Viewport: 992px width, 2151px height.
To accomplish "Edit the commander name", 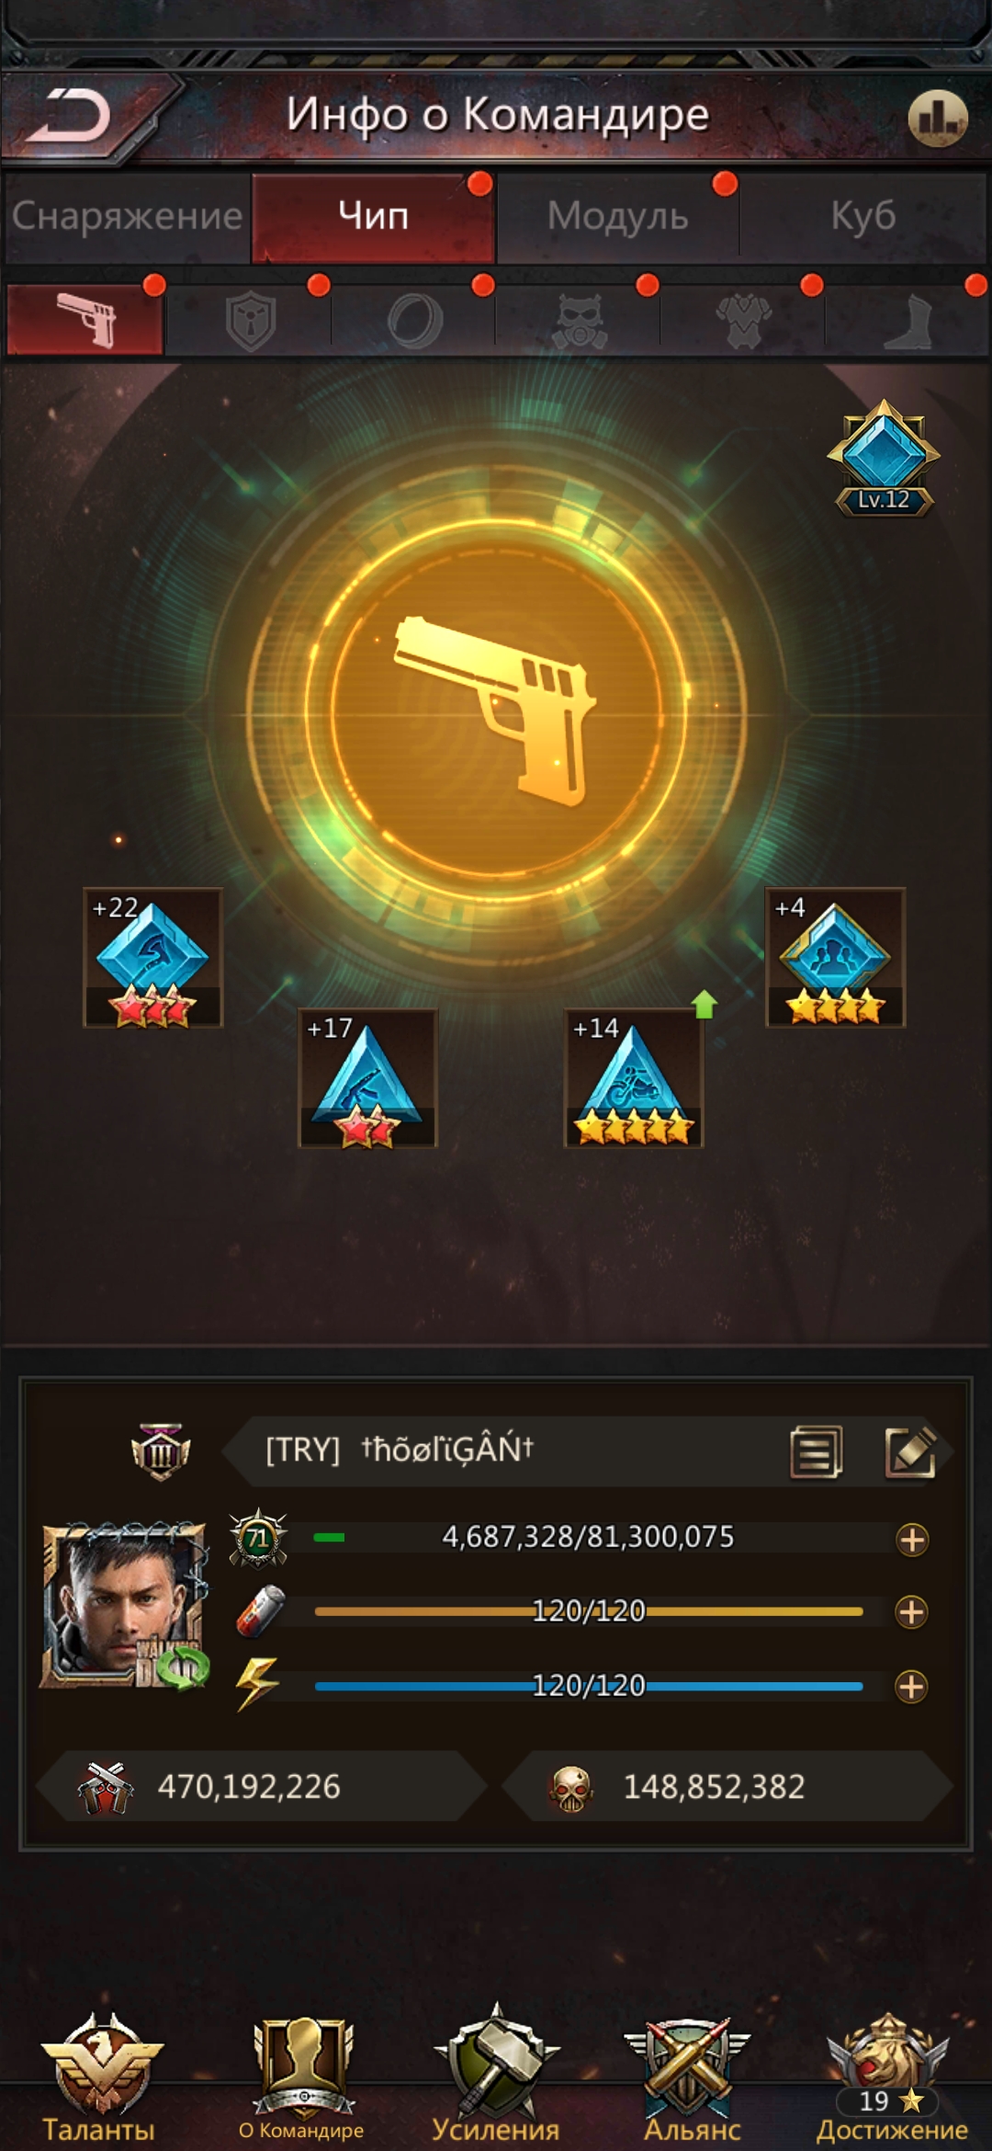I will [x=910, y=1451].
